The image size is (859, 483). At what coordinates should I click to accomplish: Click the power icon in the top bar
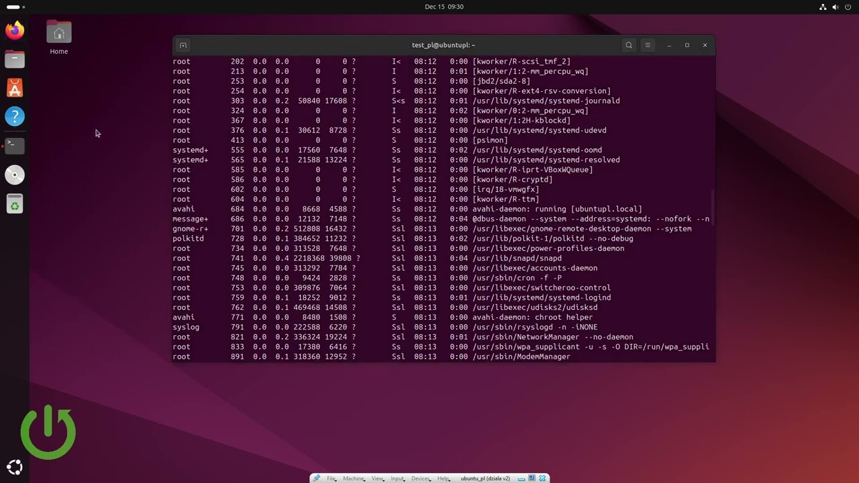pos(848,7)
